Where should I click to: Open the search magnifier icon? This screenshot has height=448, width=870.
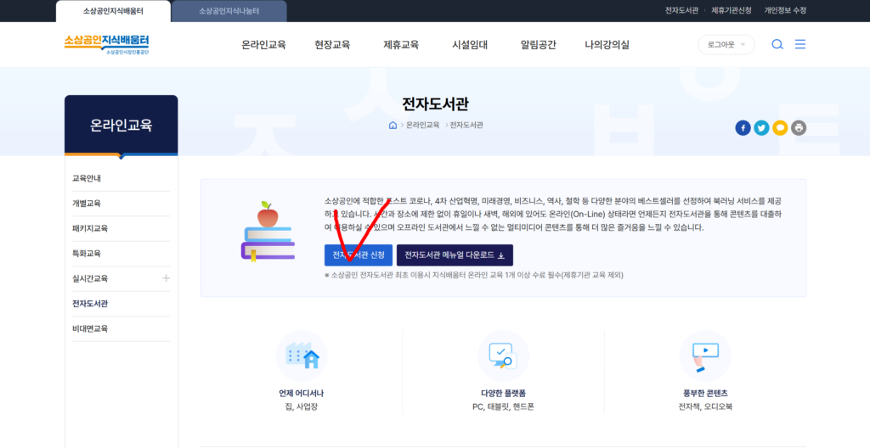point(777,44)
